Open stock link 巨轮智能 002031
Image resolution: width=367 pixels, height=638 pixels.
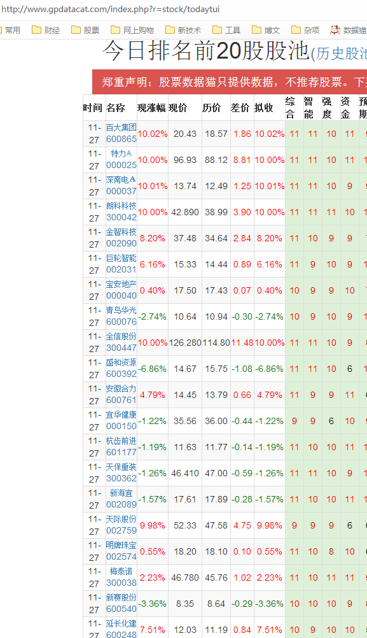[x=121, y=264]
